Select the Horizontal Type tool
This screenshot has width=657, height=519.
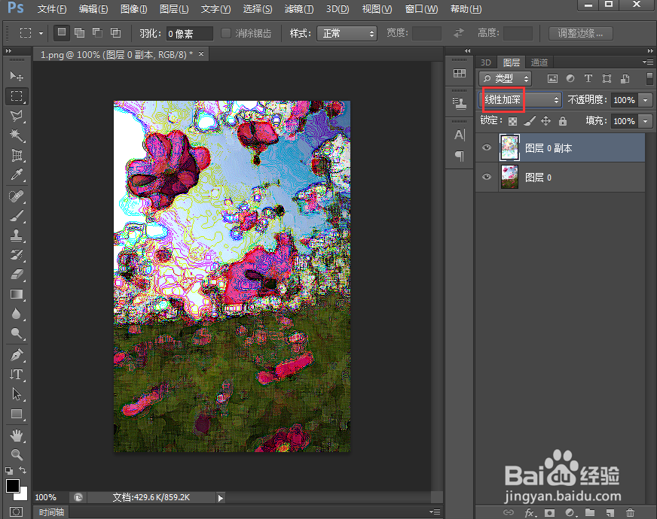point(17,375)
